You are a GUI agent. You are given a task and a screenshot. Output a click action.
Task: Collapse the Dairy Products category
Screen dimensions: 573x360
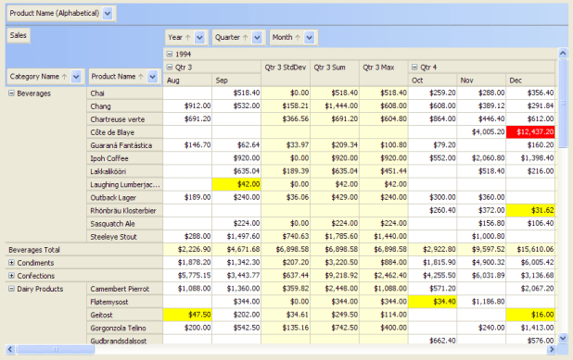click(x=11, y=289)
